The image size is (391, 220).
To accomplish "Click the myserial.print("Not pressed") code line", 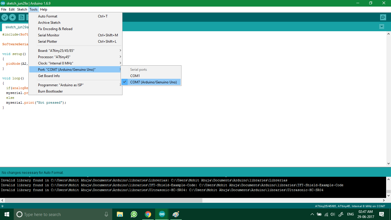I will pos(36,103).
